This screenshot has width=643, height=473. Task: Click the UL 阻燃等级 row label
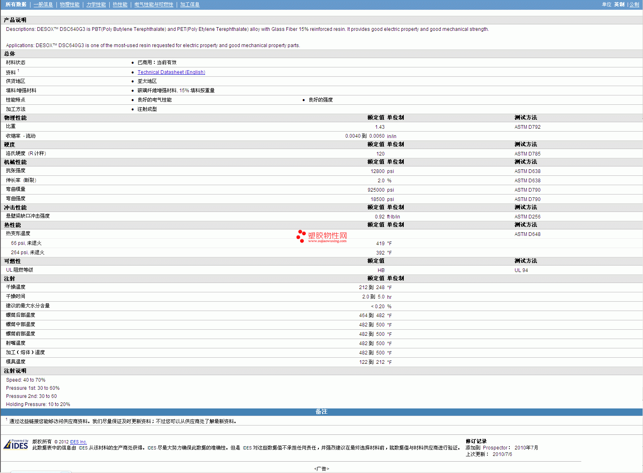click(19, 270)
